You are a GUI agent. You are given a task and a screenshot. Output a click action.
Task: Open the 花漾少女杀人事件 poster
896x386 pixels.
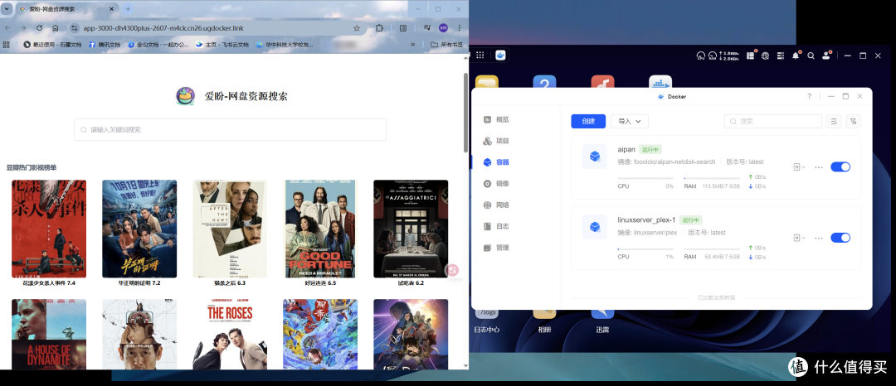pos(49,229)
